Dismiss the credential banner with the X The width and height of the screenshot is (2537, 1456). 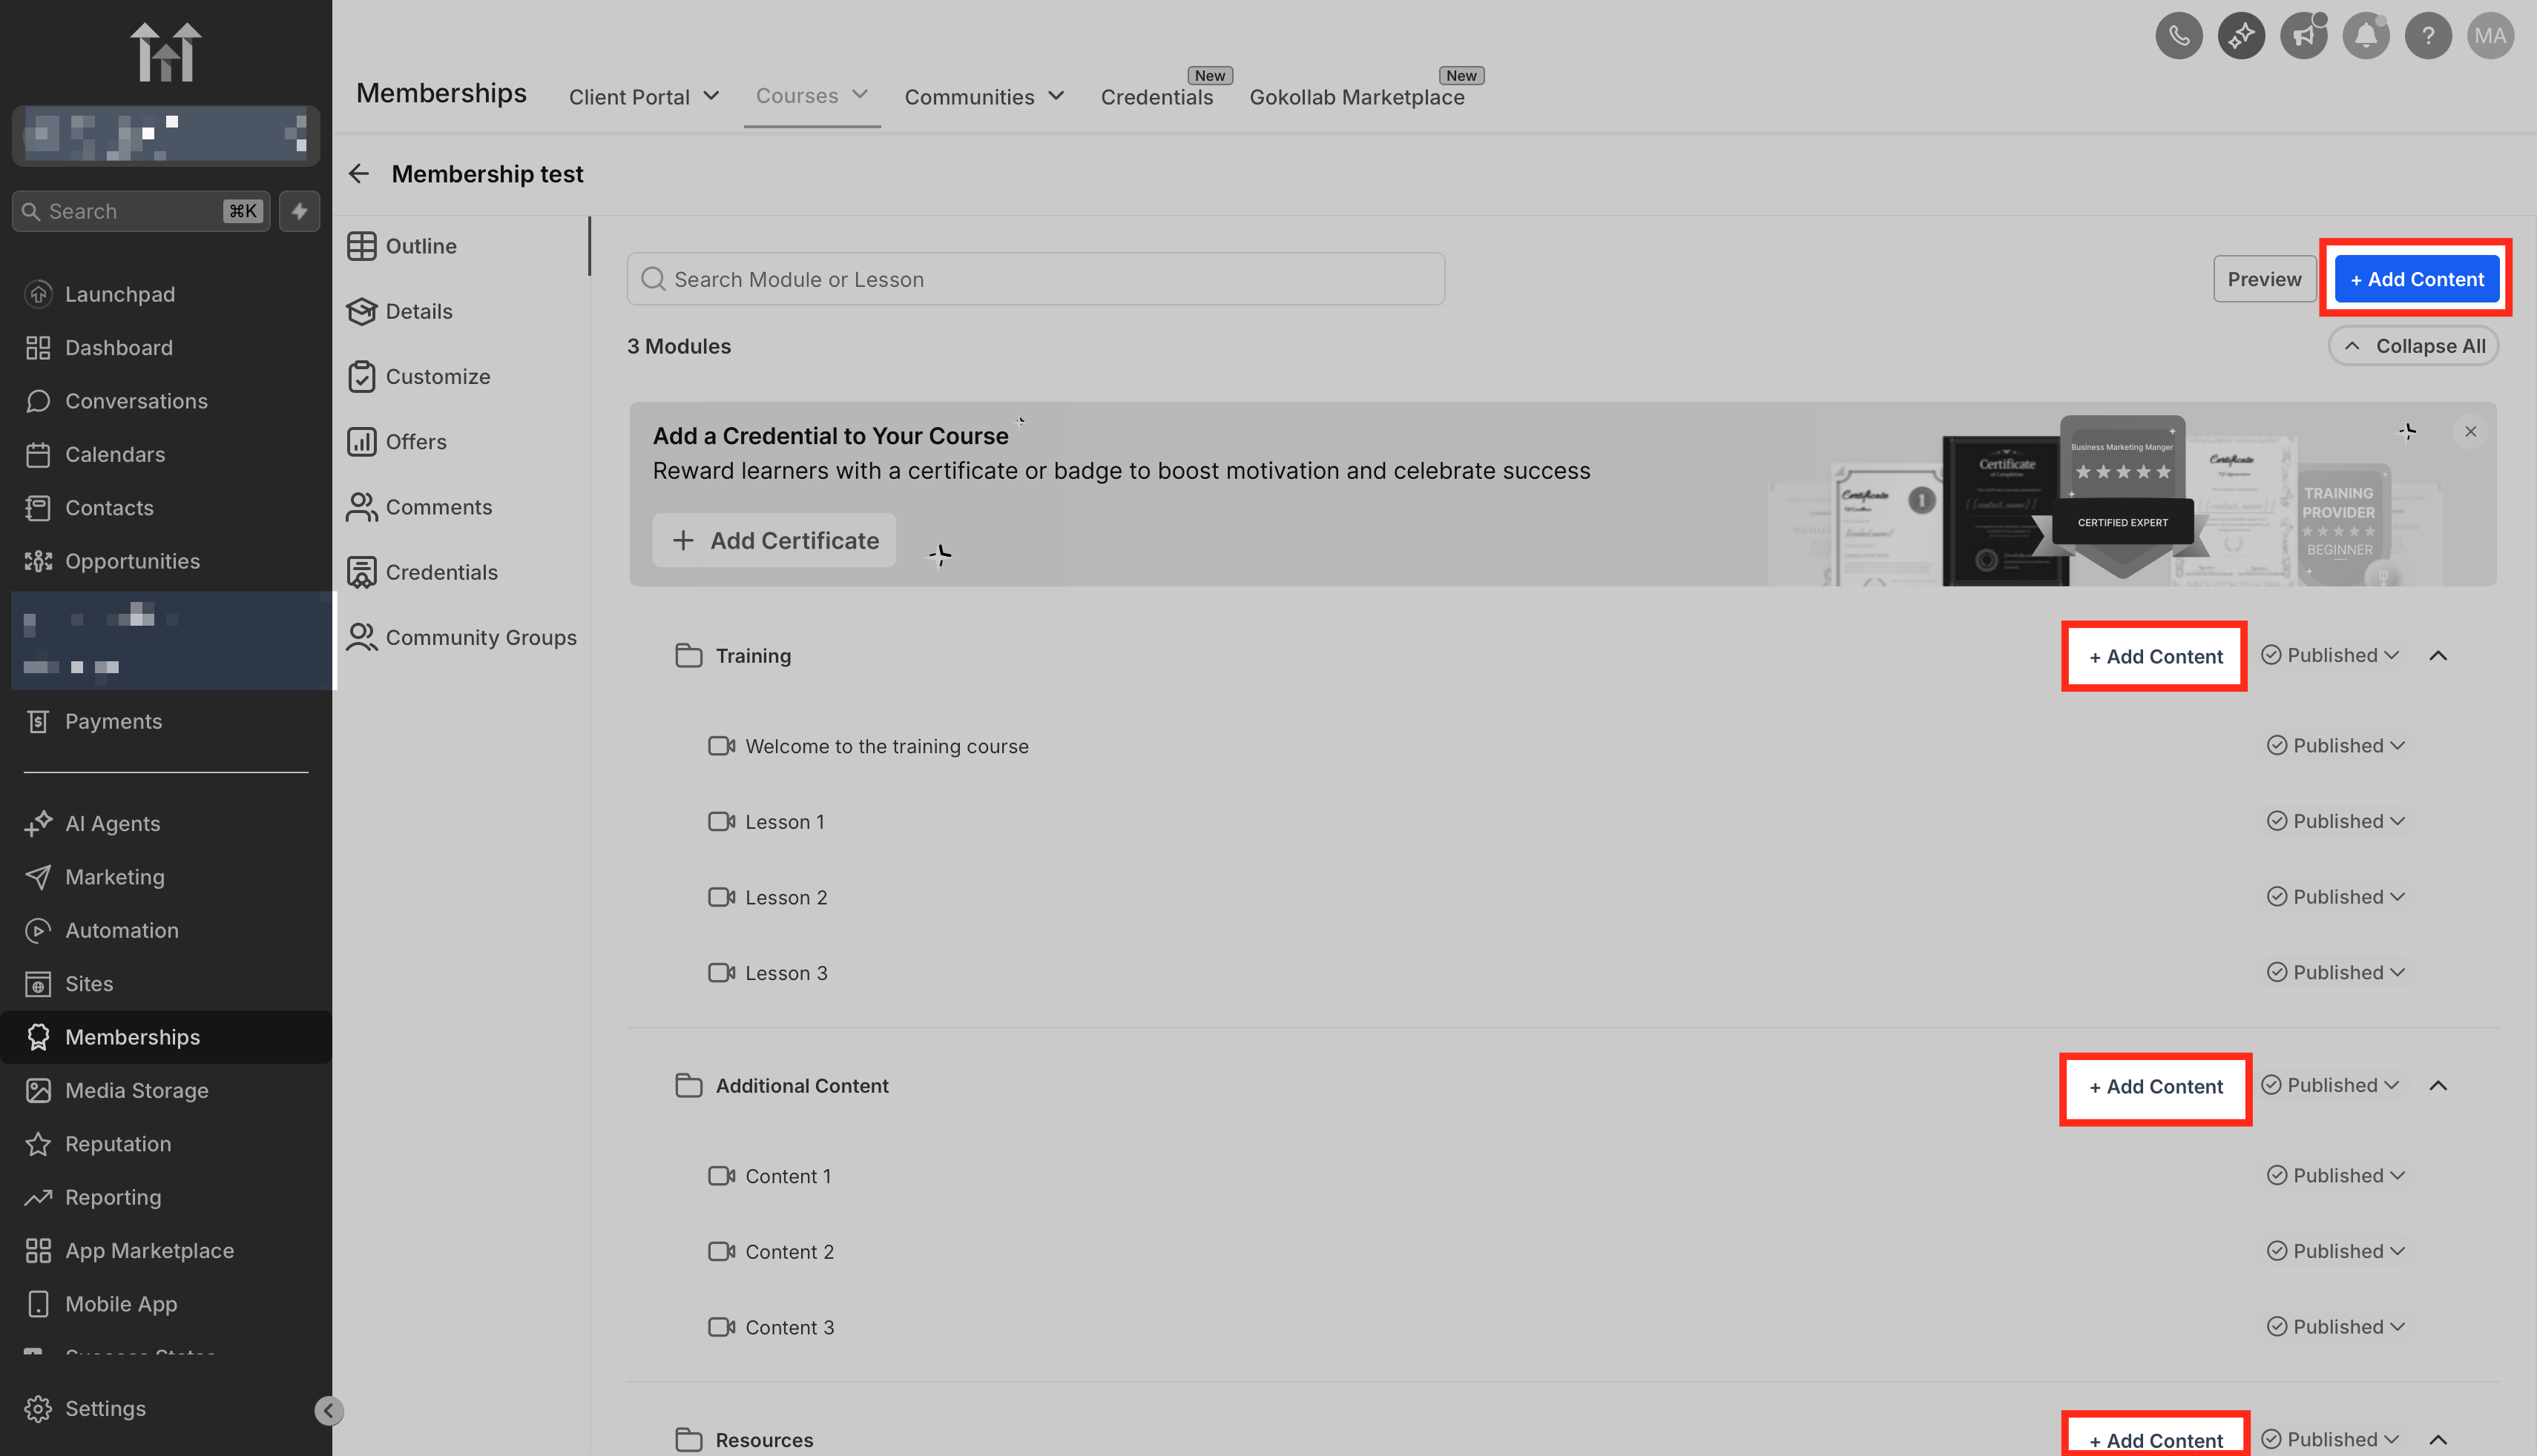(x=2470, y=432)
